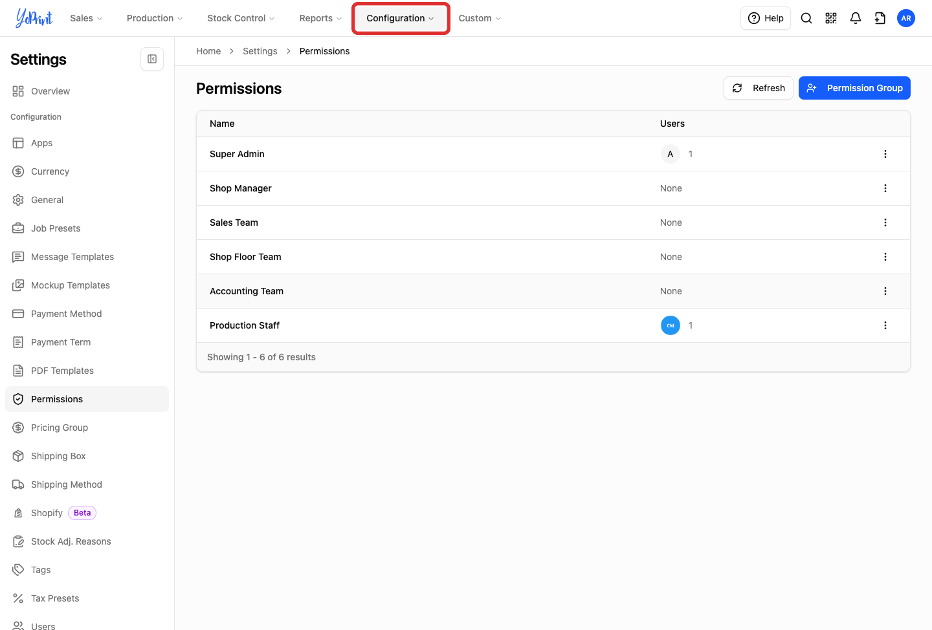This screenshot has height=630, width=932.
Task: Open the notifications bell
Action: click(x=856, y=18)
